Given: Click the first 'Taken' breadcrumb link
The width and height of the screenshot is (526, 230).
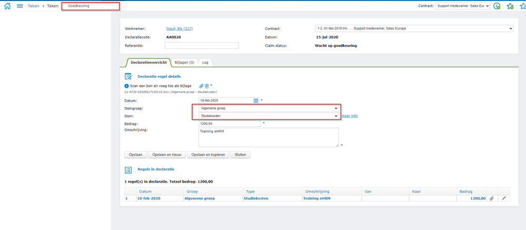Looking at the screenshot, I should coord(34,6).
